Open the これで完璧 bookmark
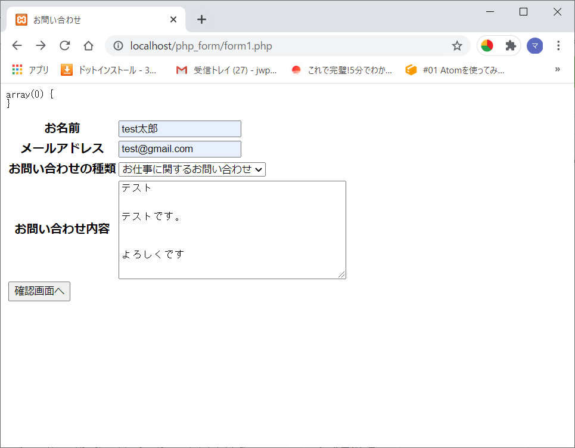 pyautogui.click(x=342, y=70)
